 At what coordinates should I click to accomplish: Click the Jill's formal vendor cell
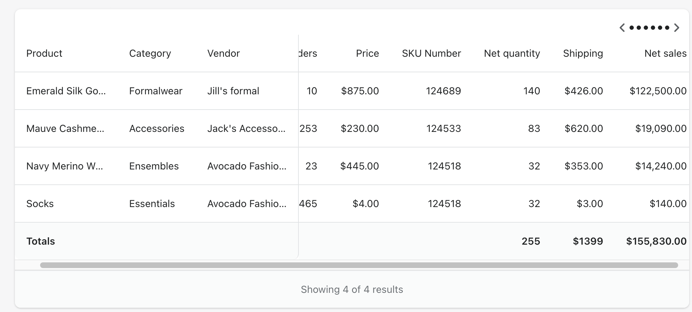[x=233, y=91]
